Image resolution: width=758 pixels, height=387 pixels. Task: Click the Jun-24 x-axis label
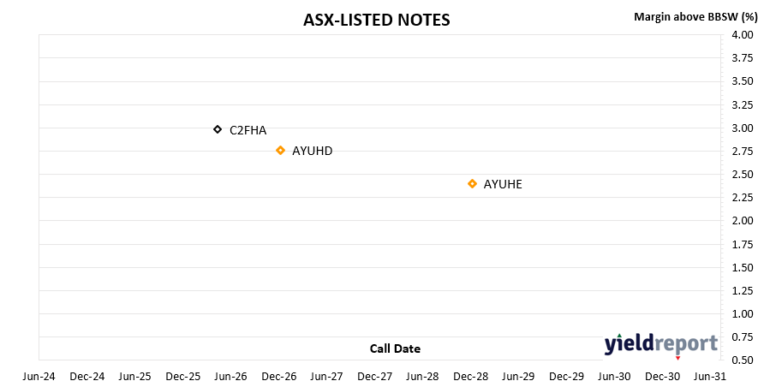39,377
